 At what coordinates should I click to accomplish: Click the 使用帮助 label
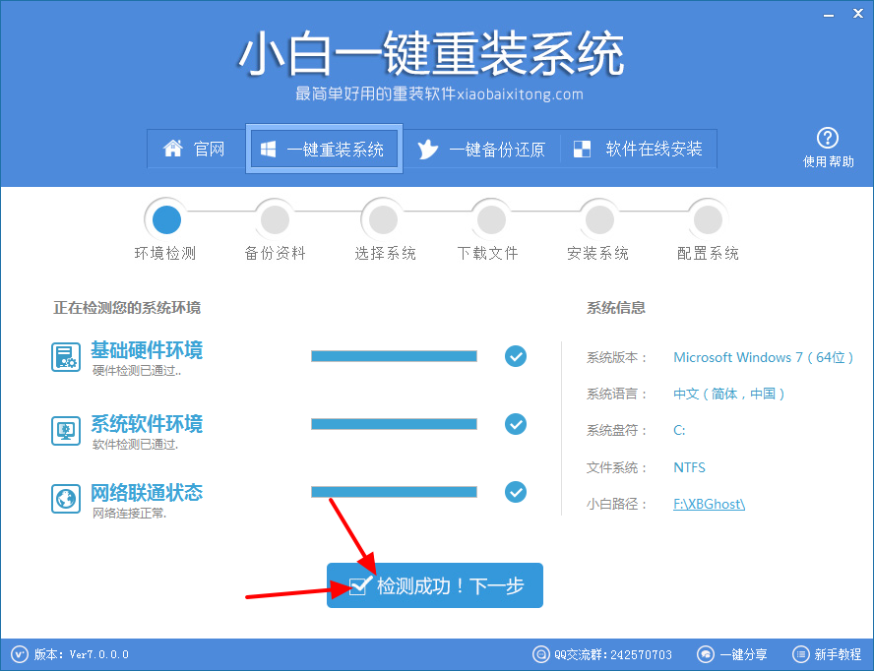pyautogui.click(x=828, y=161)
